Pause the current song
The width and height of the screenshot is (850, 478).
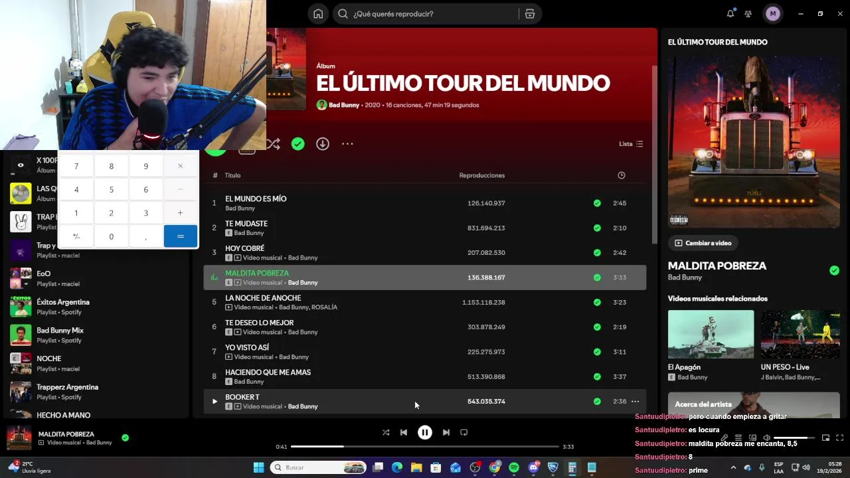pyautogui.click(x=425, y=432)
